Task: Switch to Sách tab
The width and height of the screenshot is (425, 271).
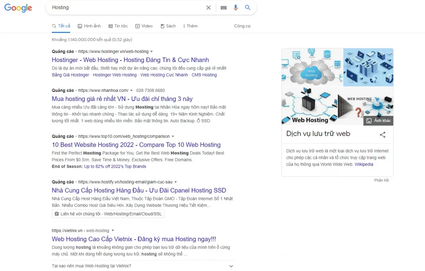Action: coord(168,26)
